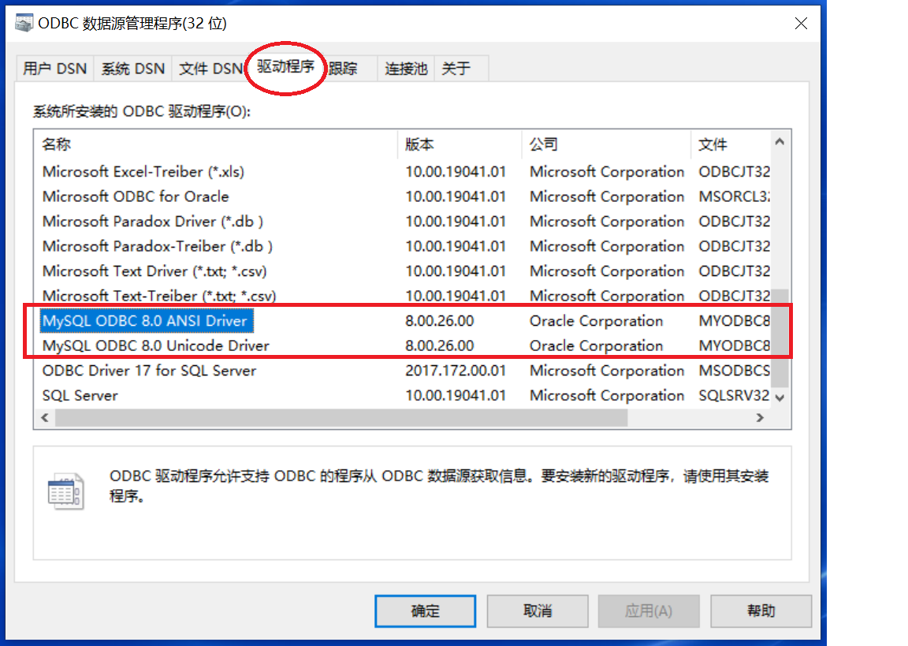Screen dimensions: 908x646
Task: Select Microsoft Excel-Treiber (*.xls) row
Action: [x=403, y=172]
